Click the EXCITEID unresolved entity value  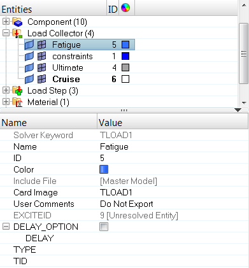click(139, 215)
